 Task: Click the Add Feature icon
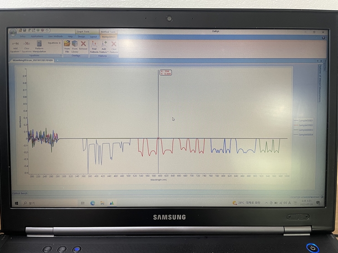(x=104, y=45)
